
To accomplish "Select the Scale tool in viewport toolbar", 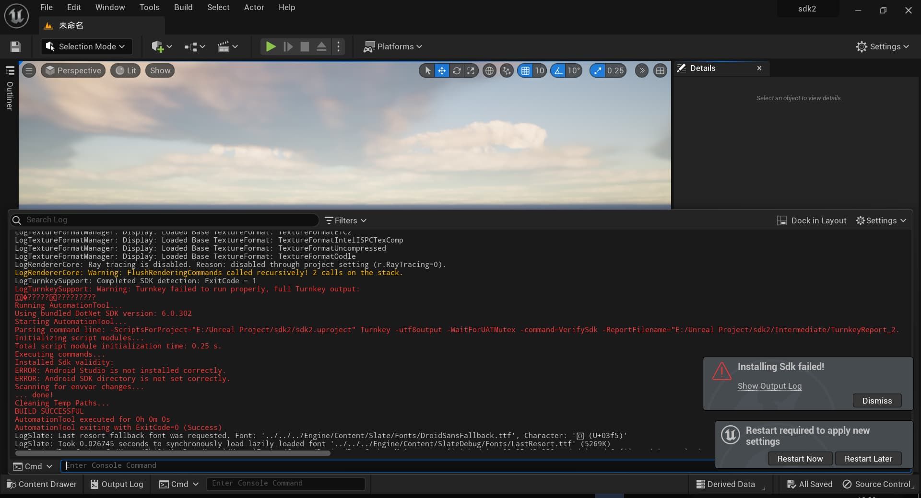I will [471, 70].
